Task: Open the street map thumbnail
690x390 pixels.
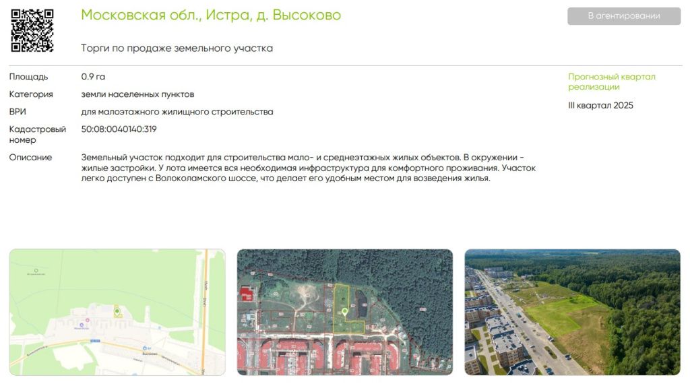Action: pos(117,312)
